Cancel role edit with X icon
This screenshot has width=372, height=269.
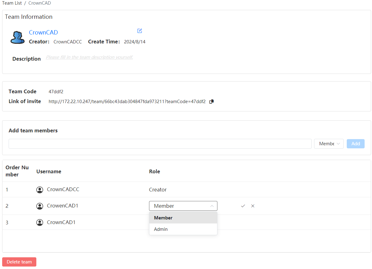[253, 206]
